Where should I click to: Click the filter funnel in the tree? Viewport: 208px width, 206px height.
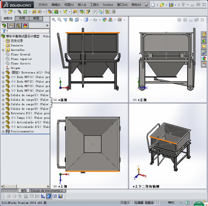[x=4, y=31]
